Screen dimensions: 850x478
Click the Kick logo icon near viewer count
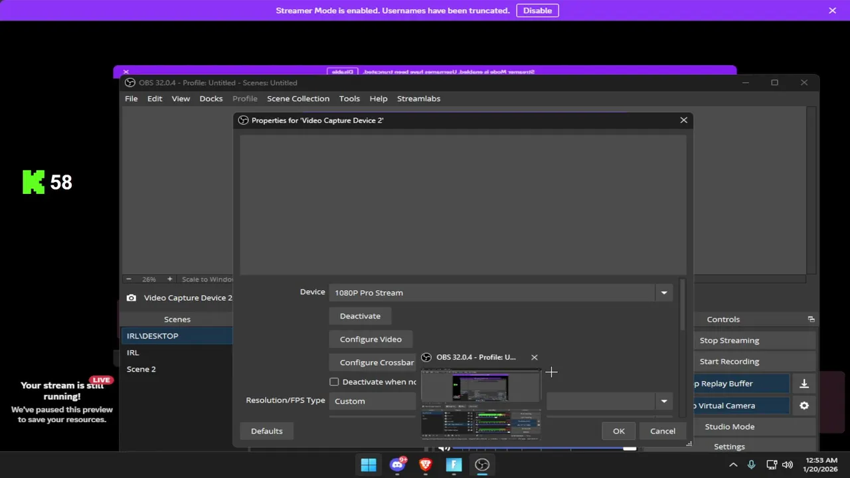coord(34,182)
